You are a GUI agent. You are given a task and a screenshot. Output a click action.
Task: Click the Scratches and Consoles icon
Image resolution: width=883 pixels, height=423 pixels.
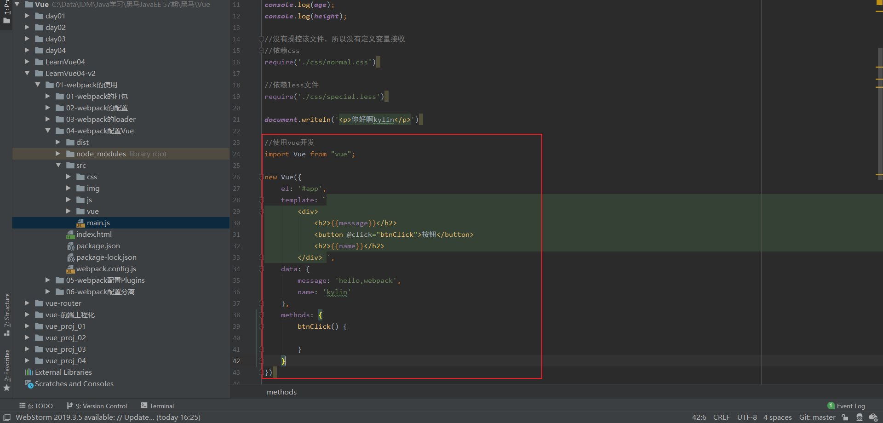(29, 384)
